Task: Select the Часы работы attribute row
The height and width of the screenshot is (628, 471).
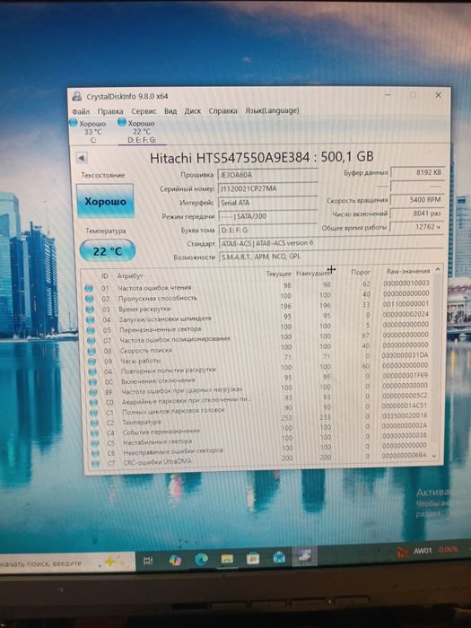Action: [258, 359]
